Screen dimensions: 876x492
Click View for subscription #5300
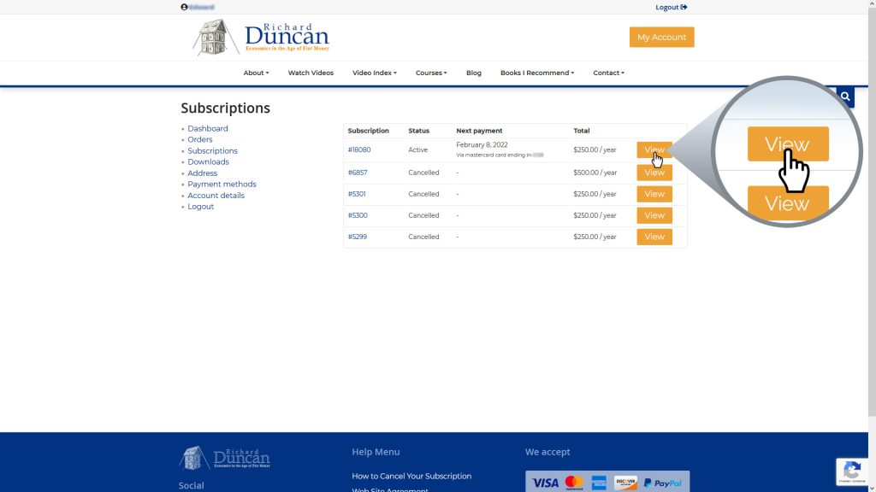654,215
